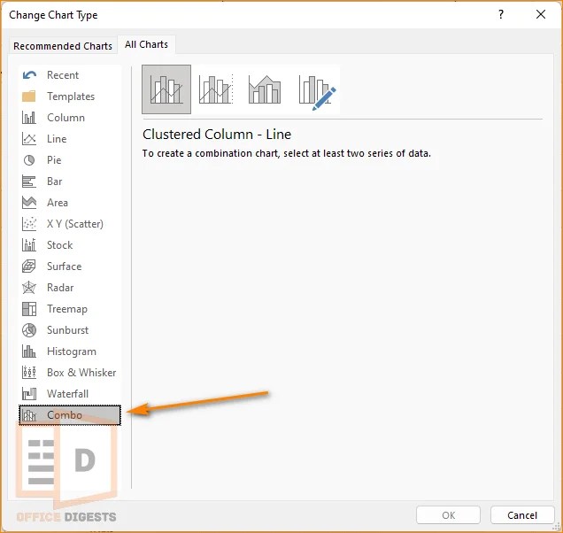Click the OK button
The image size is (563, 533).
(x=448, y=515)
